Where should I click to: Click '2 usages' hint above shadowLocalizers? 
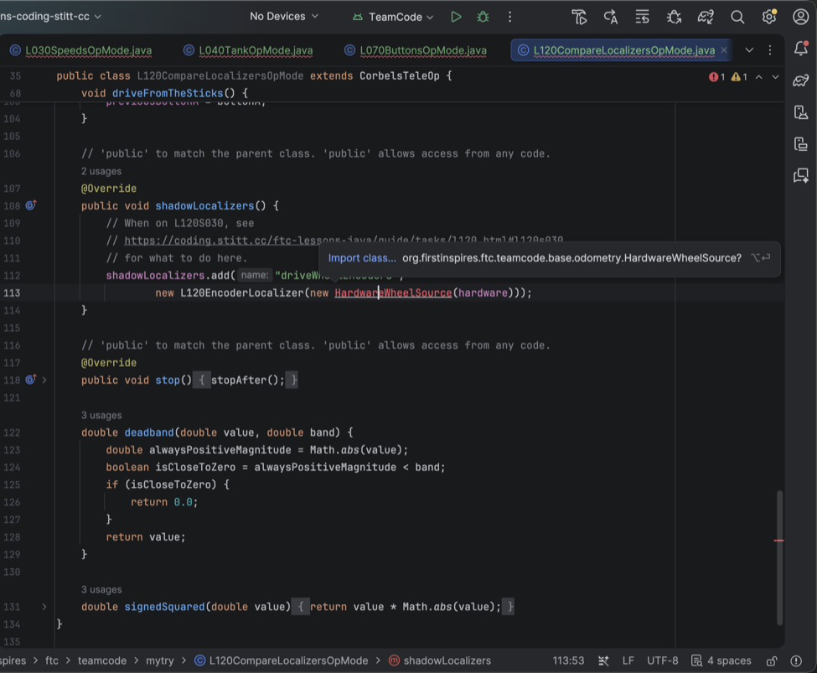(x=101, y=171)
